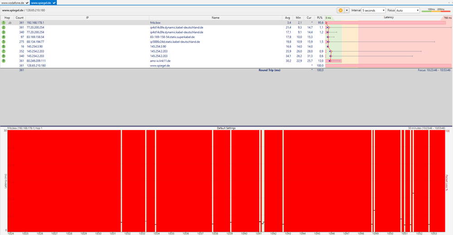
Task: Click the Round Trip (ms) summary label
Action: pos(269,70)
